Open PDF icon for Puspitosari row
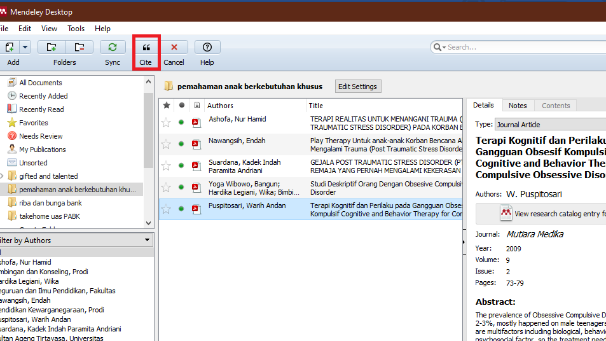The width and height of the screenshot is (606, 341). (196, 209)
